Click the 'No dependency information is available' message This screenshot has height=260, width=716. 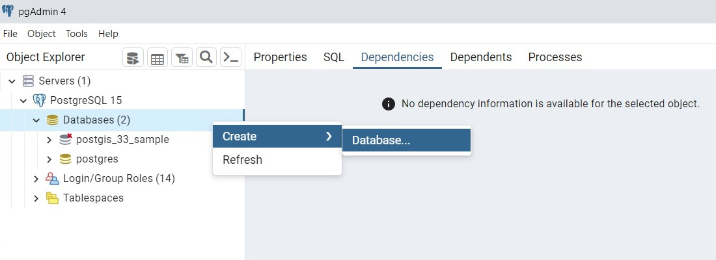click(550, 104)
